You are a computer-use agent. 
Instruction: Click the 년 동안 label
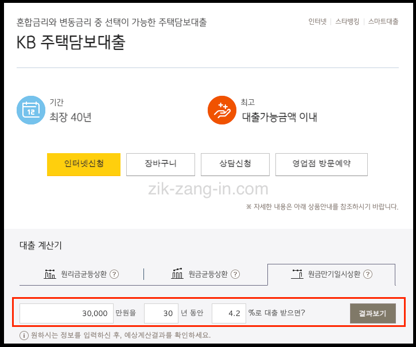(x=192, y=313)
